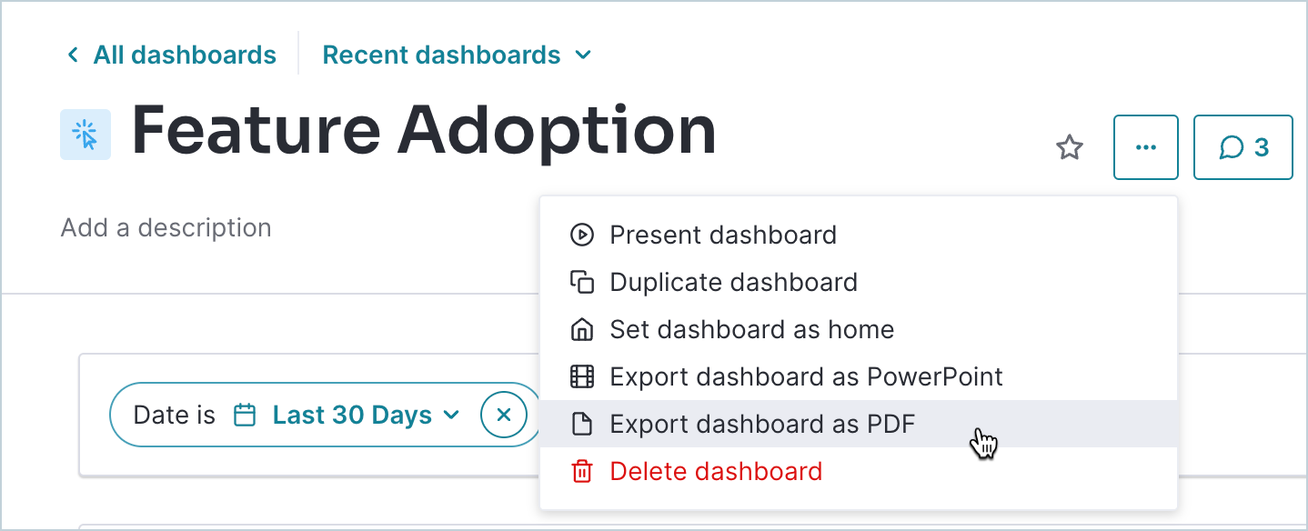Click the Feature Adoption dashboard cursor icon
This screenshot has width=1308, height=531.
click(x=86, y=135)
